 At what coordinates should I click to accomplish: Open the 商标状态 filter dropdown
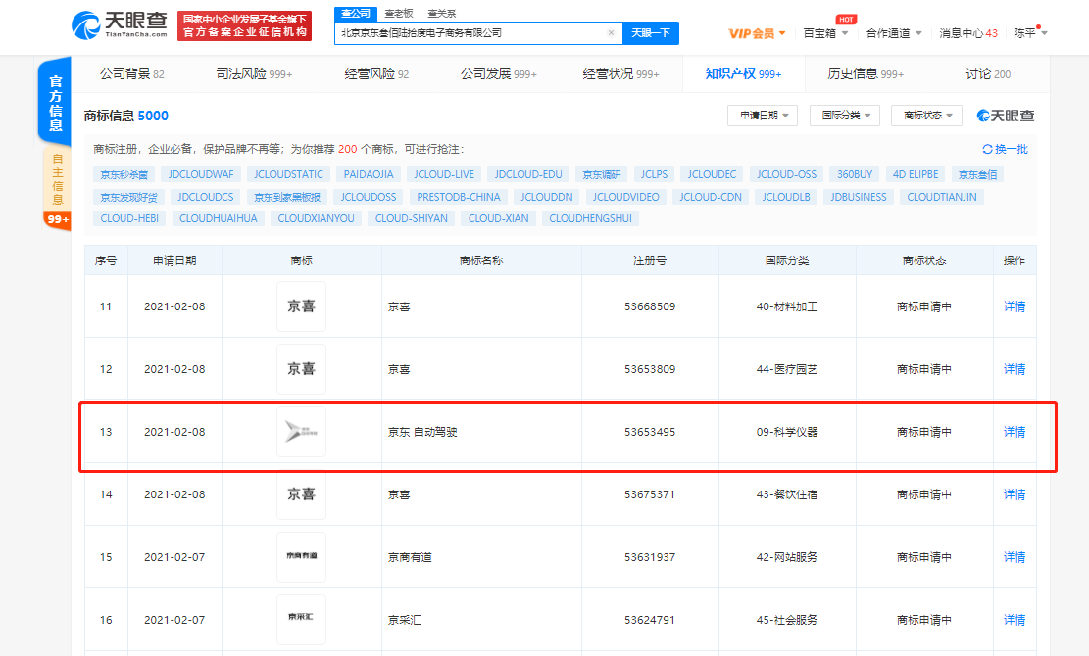926,116
